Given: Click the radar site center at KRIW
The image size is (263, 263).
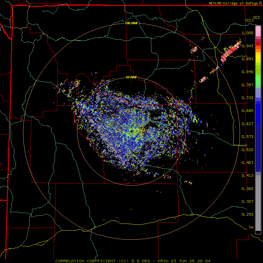Looking at the screenshot, I should click(131, 131).
